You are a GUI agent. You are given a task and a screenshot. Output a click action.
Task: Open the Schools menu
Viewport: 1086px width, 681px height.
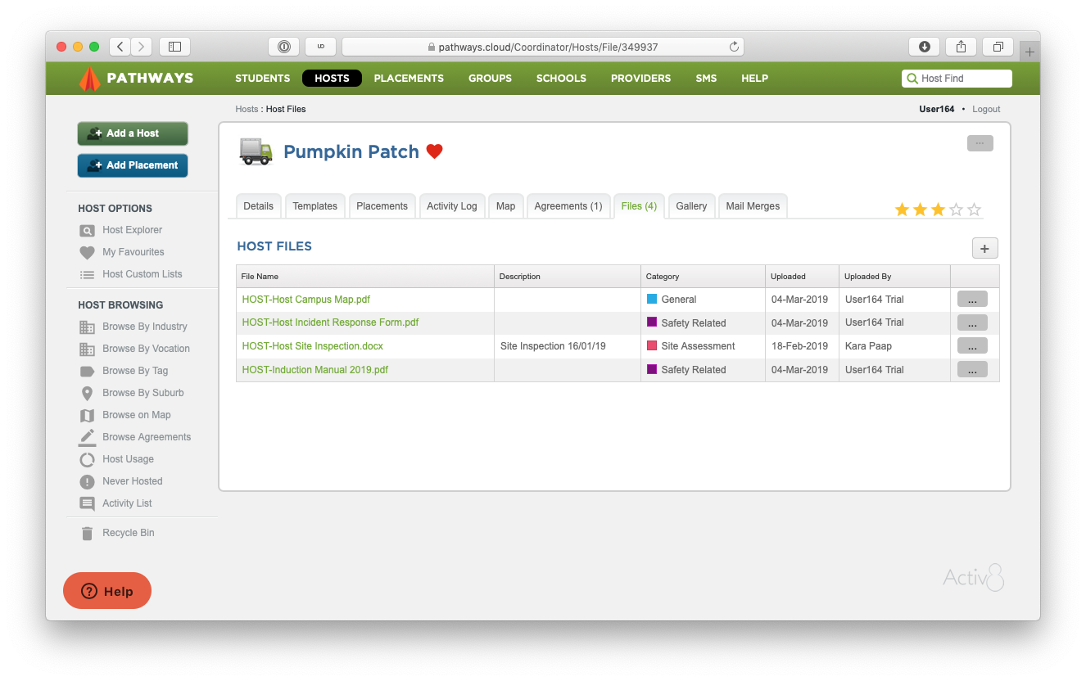(x=561, y=79)
